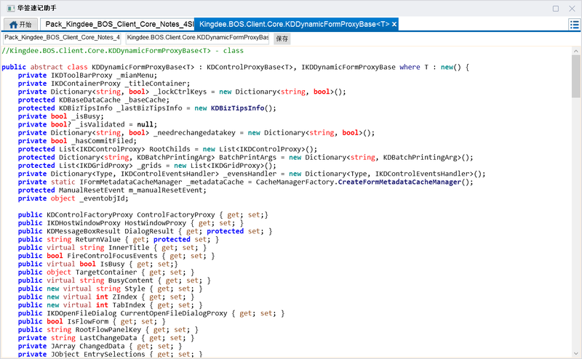
Task: Click '_needrechangedatakey' field name
Action: pos(194,132)
